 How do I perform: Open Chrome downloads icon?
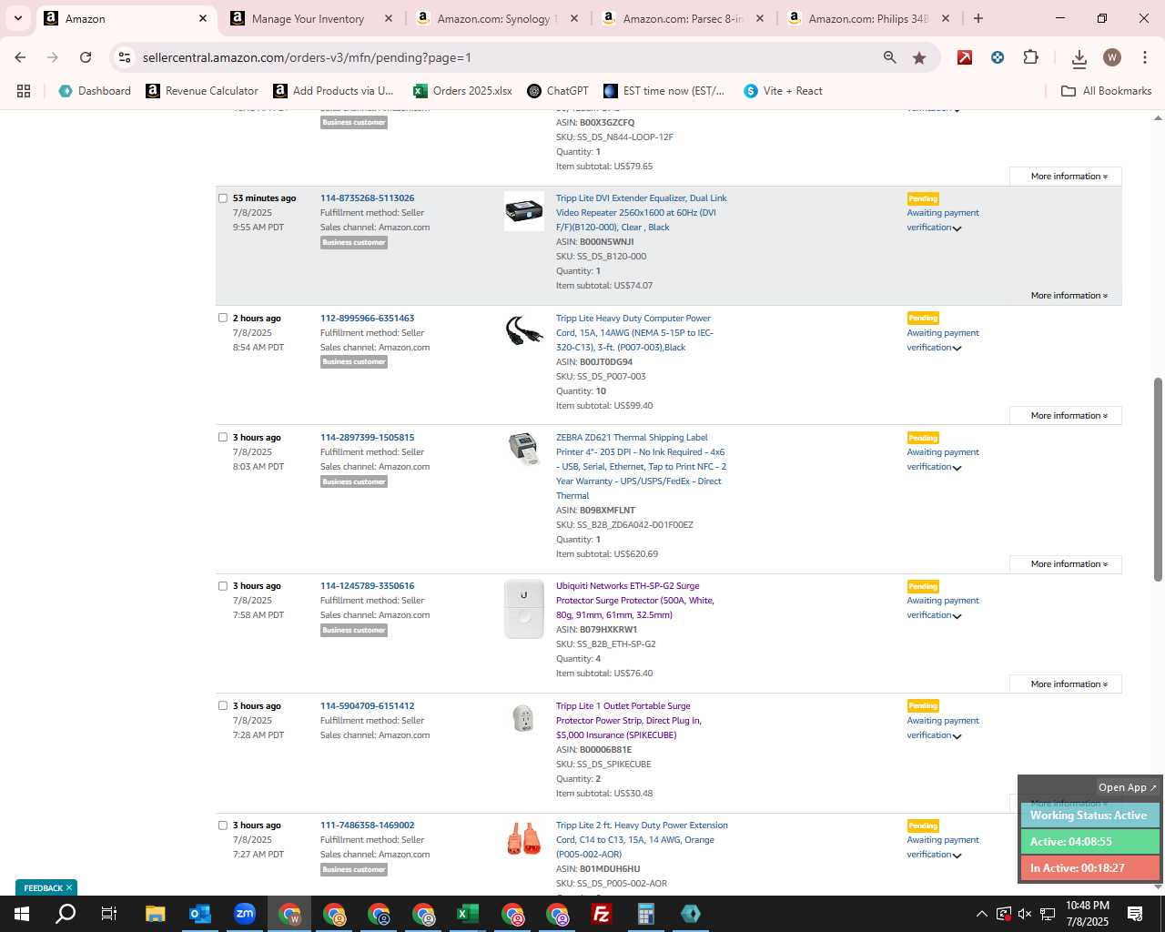pyautogui.click(x=1079, y=58)
